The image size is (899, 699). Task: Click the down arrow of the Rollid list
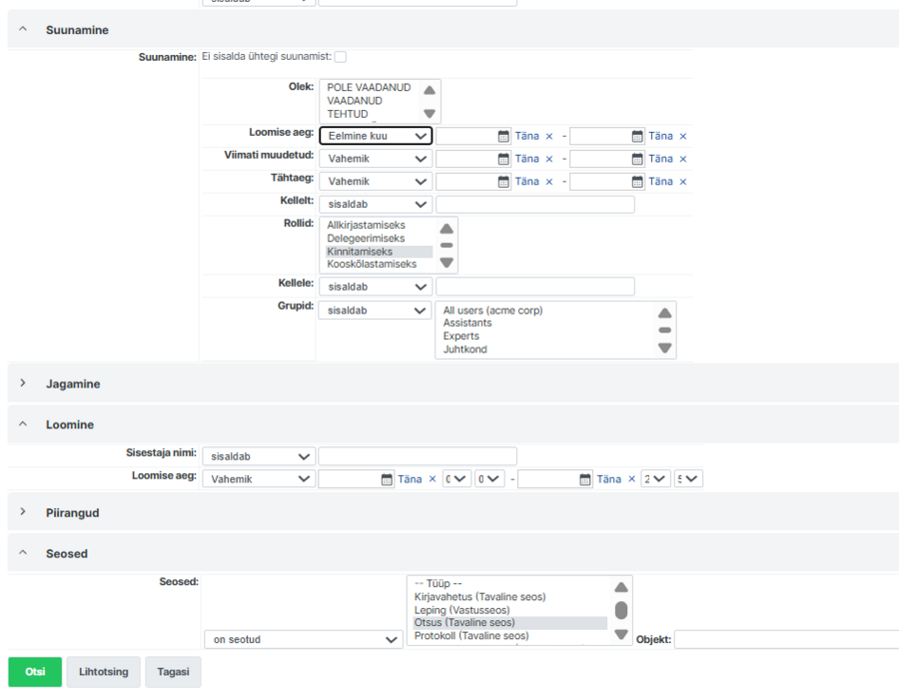coord(447,263)
